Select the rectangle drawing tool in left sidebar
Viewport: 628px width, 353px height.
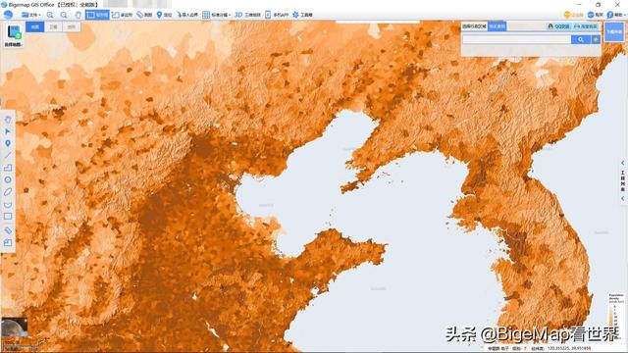coord(8,217)
